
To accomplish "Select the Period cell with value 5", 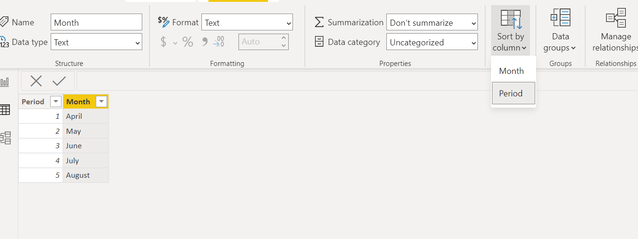I will tap(40, 175).
